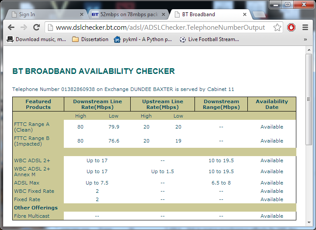Close the browser window
Image resolution: width=316 pixels, height=230 pixels.
[304, 4]
